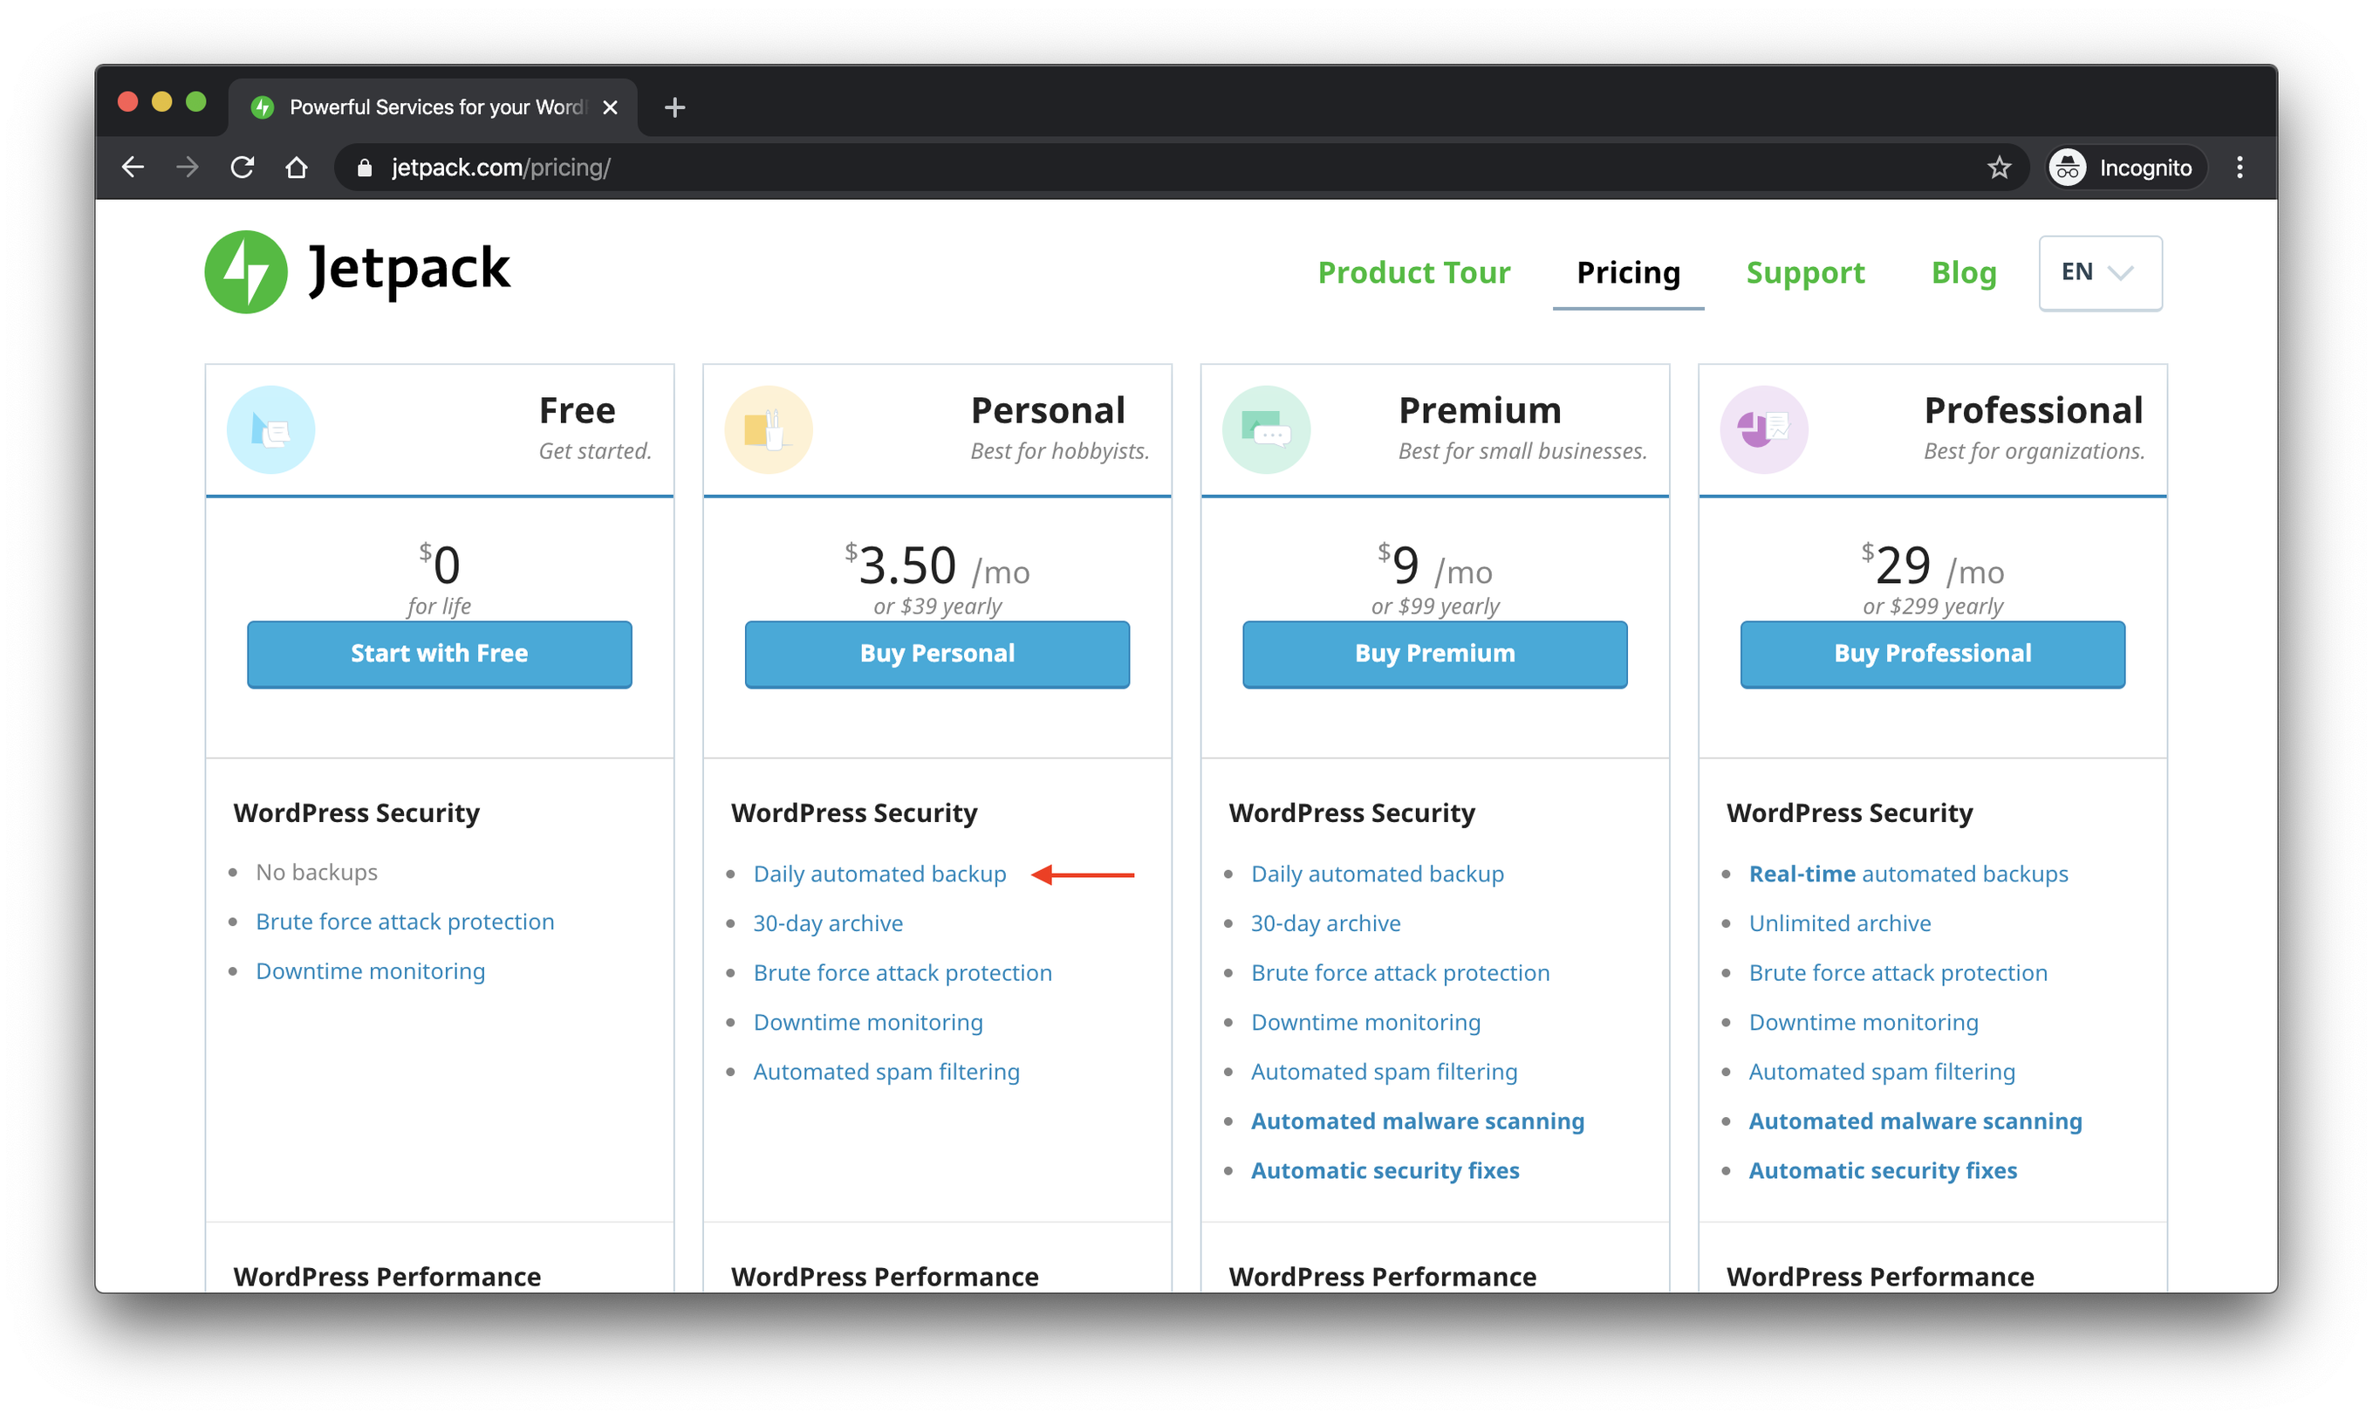Screen dimensions: 2373x1419
Task: Open Premium plan Downtime monitoring link
Action: click(x=1365, y=1022)
